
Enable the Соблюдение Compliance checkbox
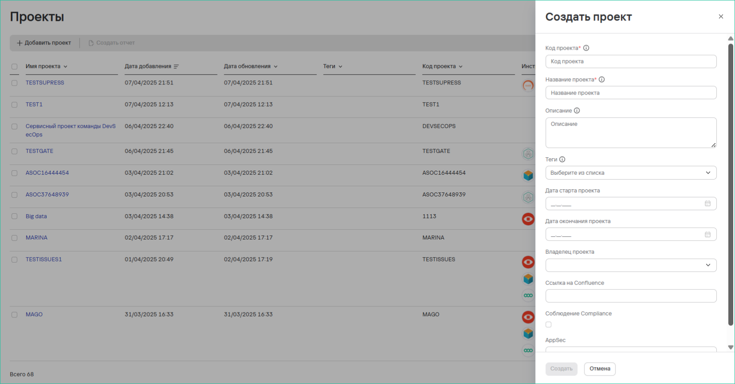(x=548, y=324)
